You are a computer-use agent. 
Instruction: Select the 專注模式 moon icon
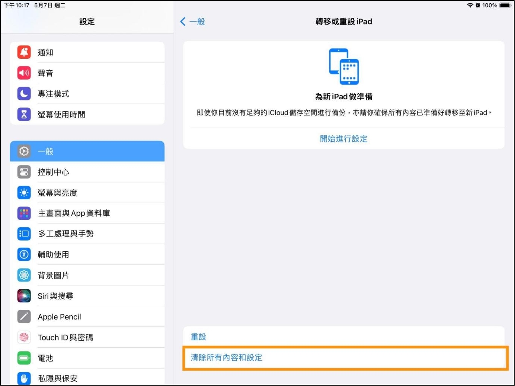click(24, 94)
